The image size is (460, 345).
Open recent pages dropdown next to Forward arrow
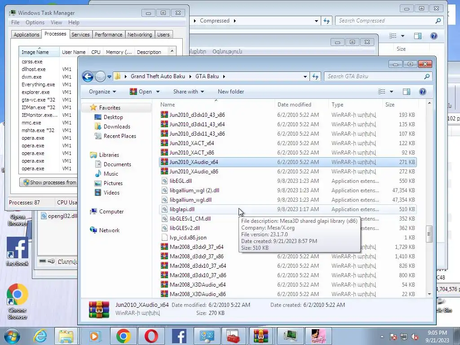109,77
